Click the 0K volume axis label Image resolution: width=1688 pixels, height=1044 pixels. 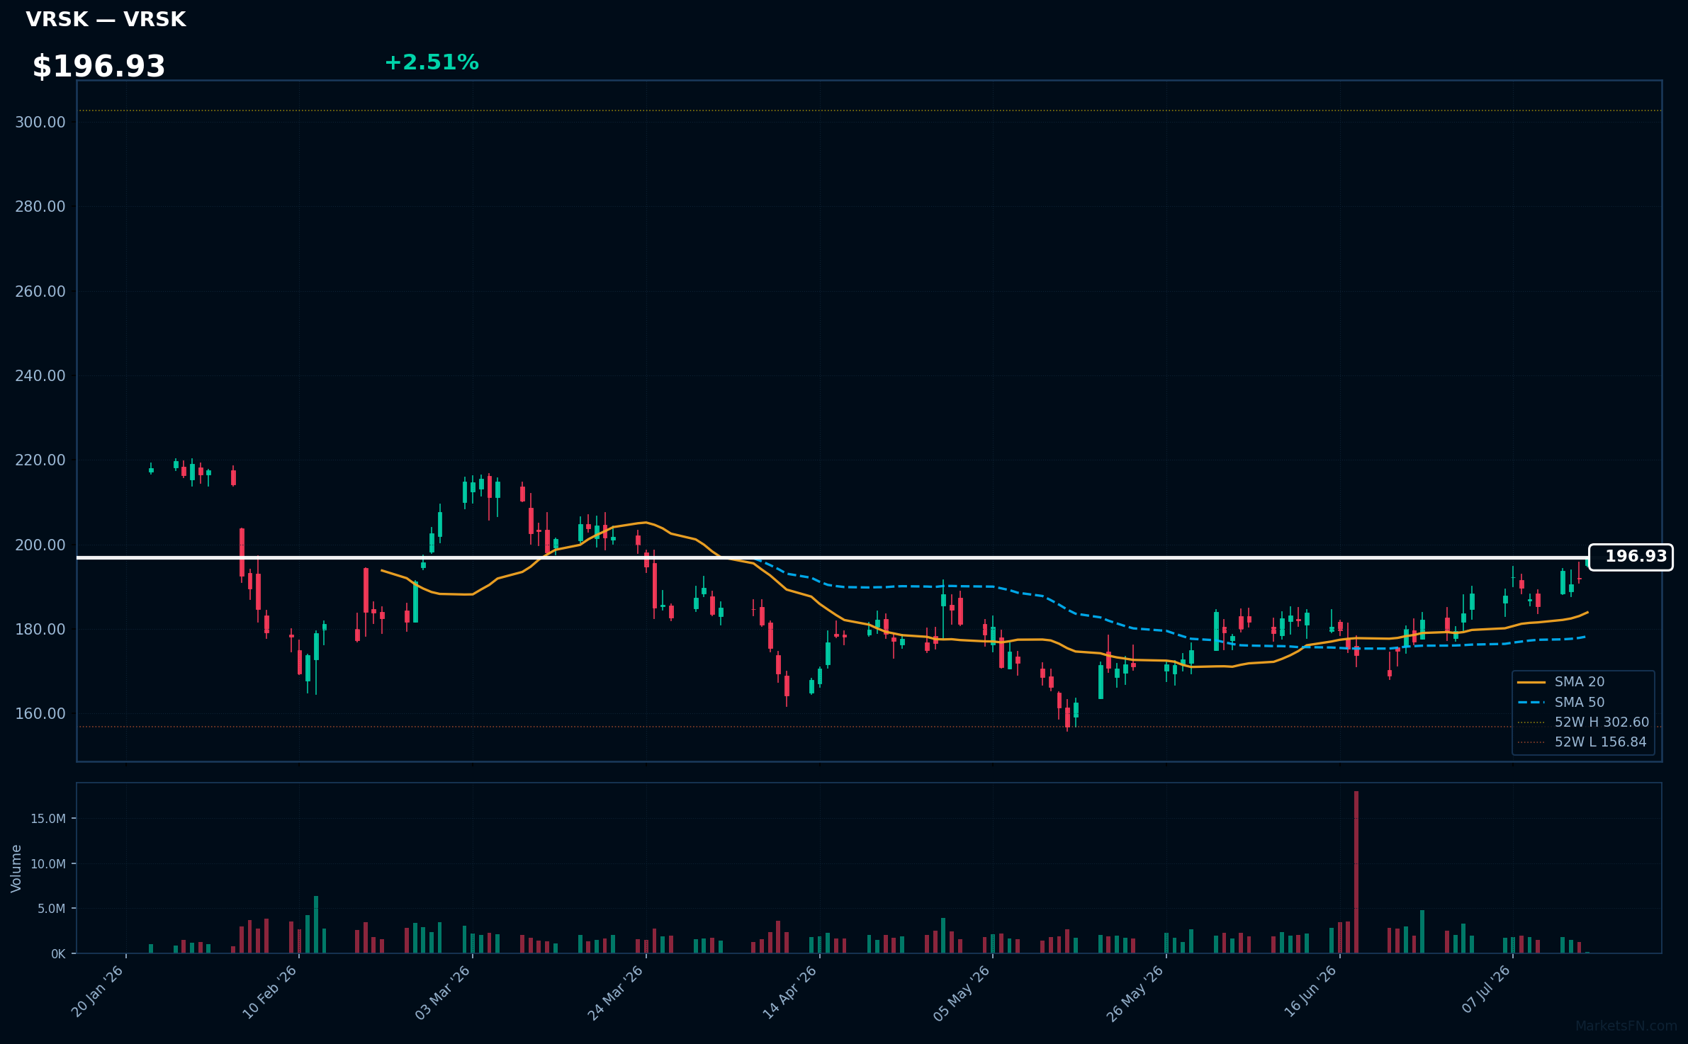pyautogui.click(x=58, y=954)
